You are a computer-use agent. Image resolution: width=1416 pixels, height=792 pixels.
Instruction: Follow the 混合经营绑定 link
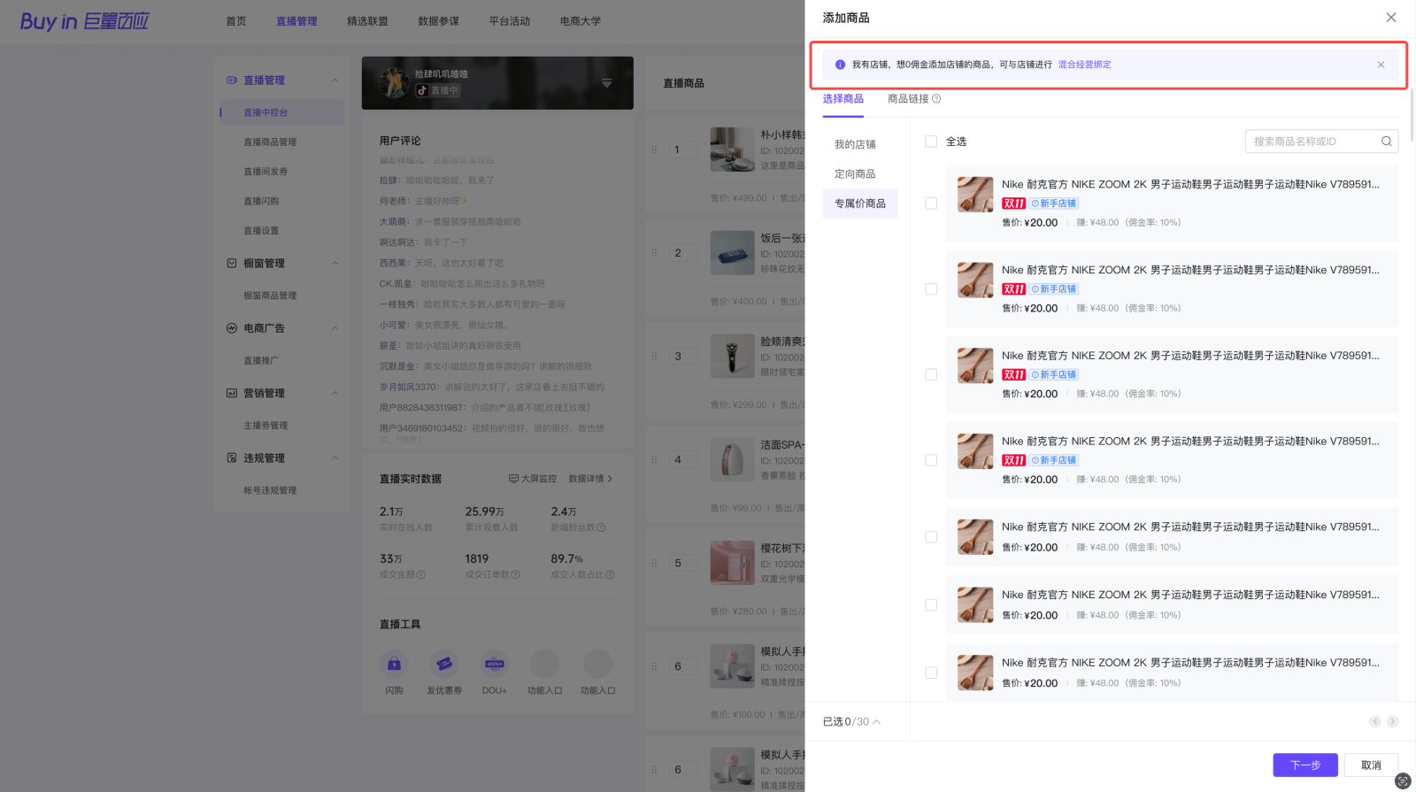pyautogui.click(x=1085, y=65)
